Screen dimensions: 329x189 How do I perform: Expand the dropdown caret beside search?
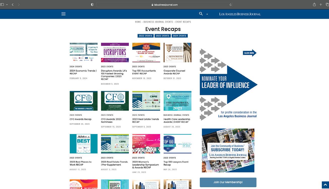(207, 14)
